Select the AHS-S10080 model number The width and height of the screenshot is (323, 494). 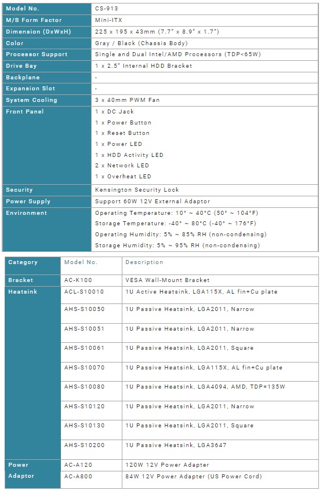click(84, 386)
